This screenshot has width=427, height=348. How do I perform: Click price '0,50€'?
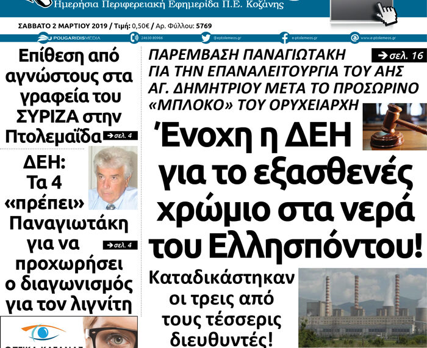click(x=140, y=26)
